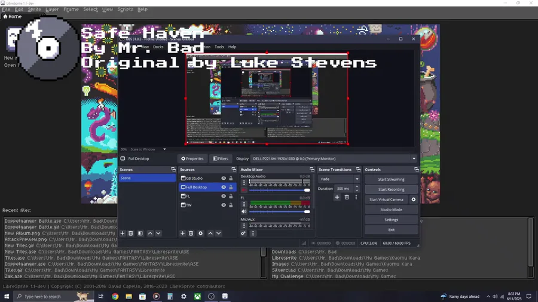Delete selected source with Sources trash icon

(191, 233)
